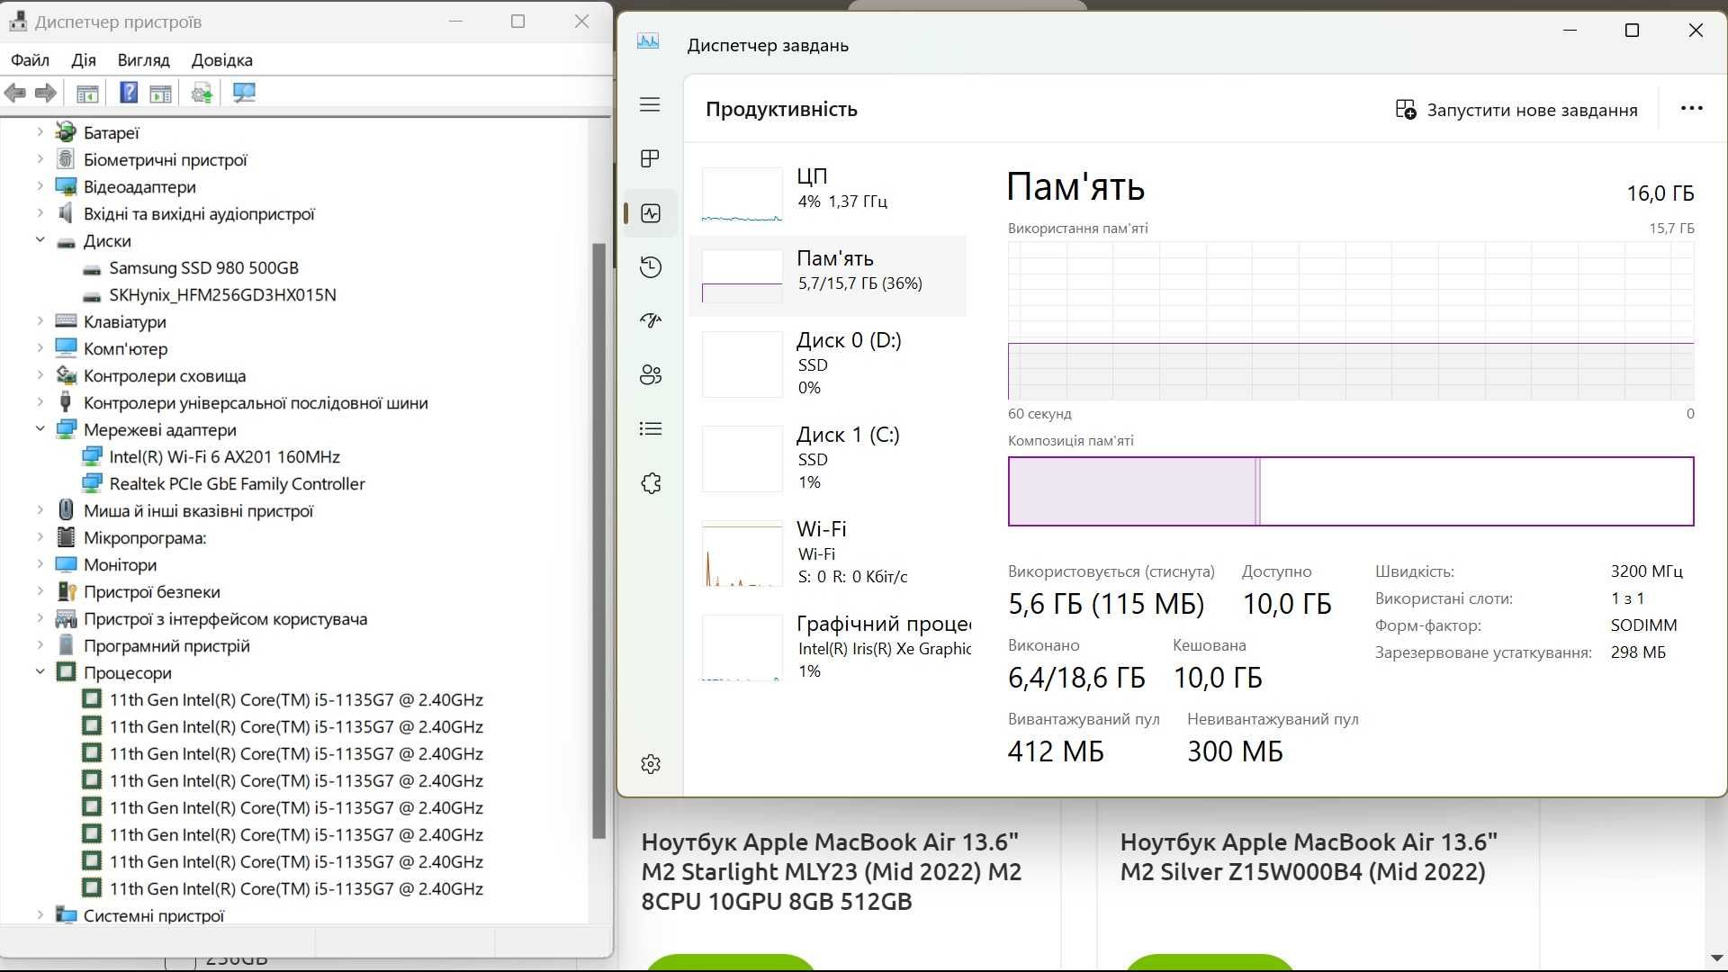Select SKHynix_HFM256GD3HX015N disk entry
The width and height of the screenshot is (1728, 972).
pyautogui.click(x=222, y=295)
